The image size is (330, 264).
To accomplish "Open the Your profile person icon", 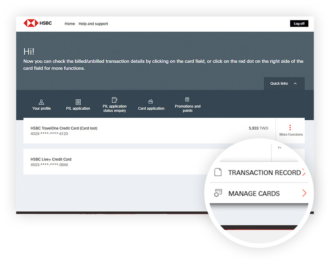I will click(41, 102).
